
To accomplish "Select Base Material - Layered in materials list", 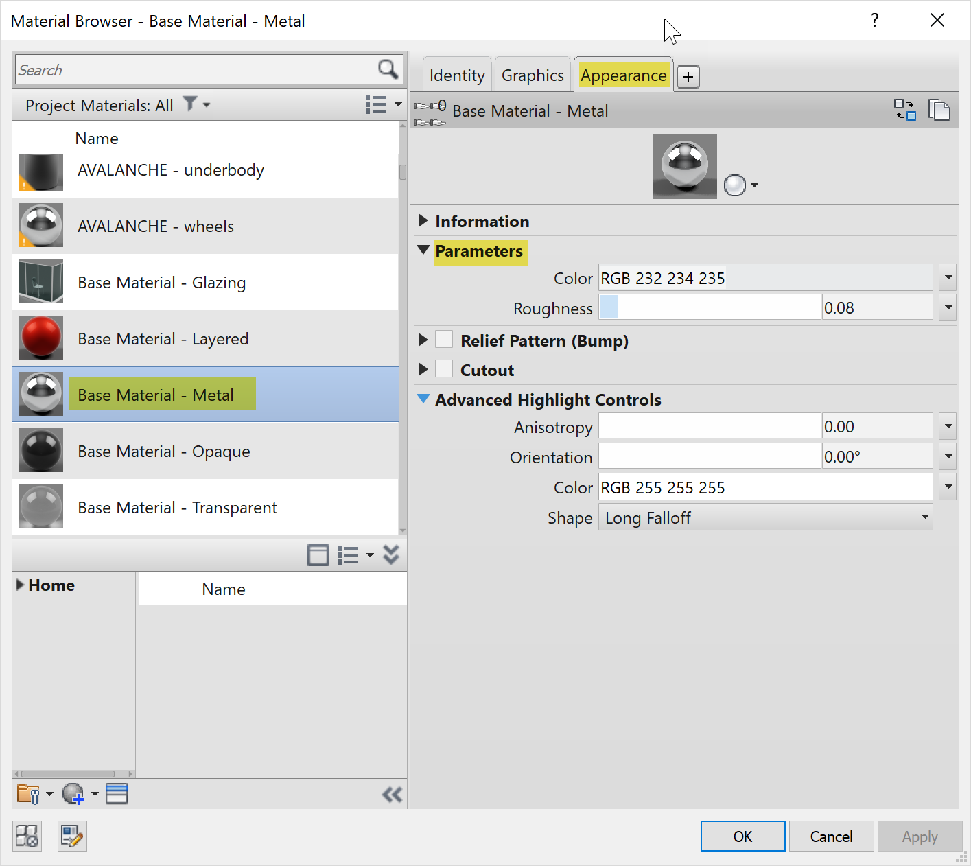I will pos(163,338).
